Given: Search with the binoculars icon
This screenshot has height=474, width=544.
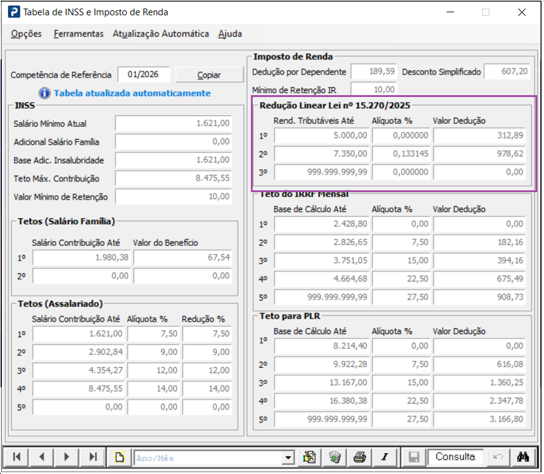Looking at the screenshot, I should click(523, 457).
